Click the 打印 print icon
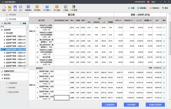 (21, 7)
